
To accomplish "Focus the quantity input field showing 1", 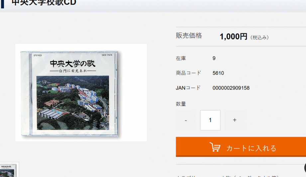I will pyautogui.click(x=210, y=120).
